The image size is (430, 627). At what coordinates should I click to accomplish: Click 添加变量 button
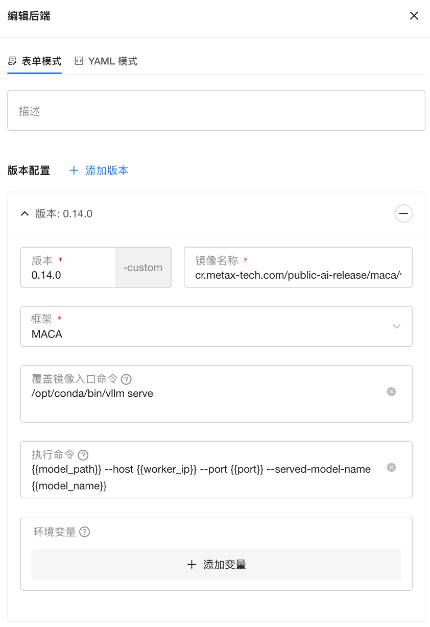(x=216, y=565)
